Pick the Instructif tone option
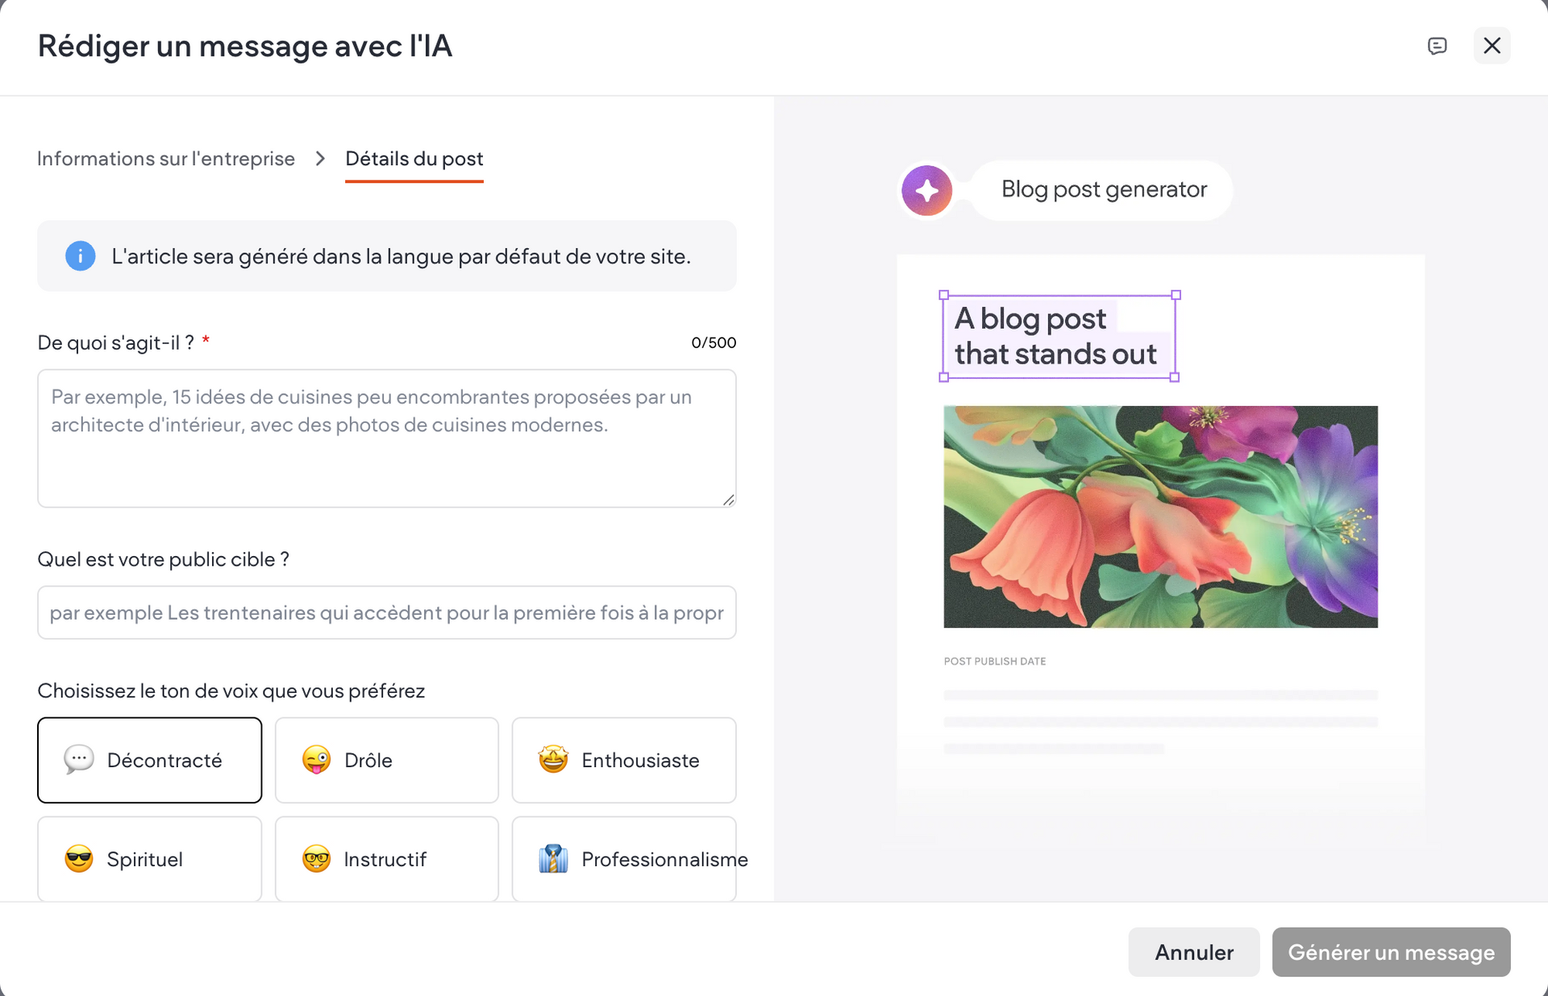This screenshot has height=996, width=1548. 387,859
